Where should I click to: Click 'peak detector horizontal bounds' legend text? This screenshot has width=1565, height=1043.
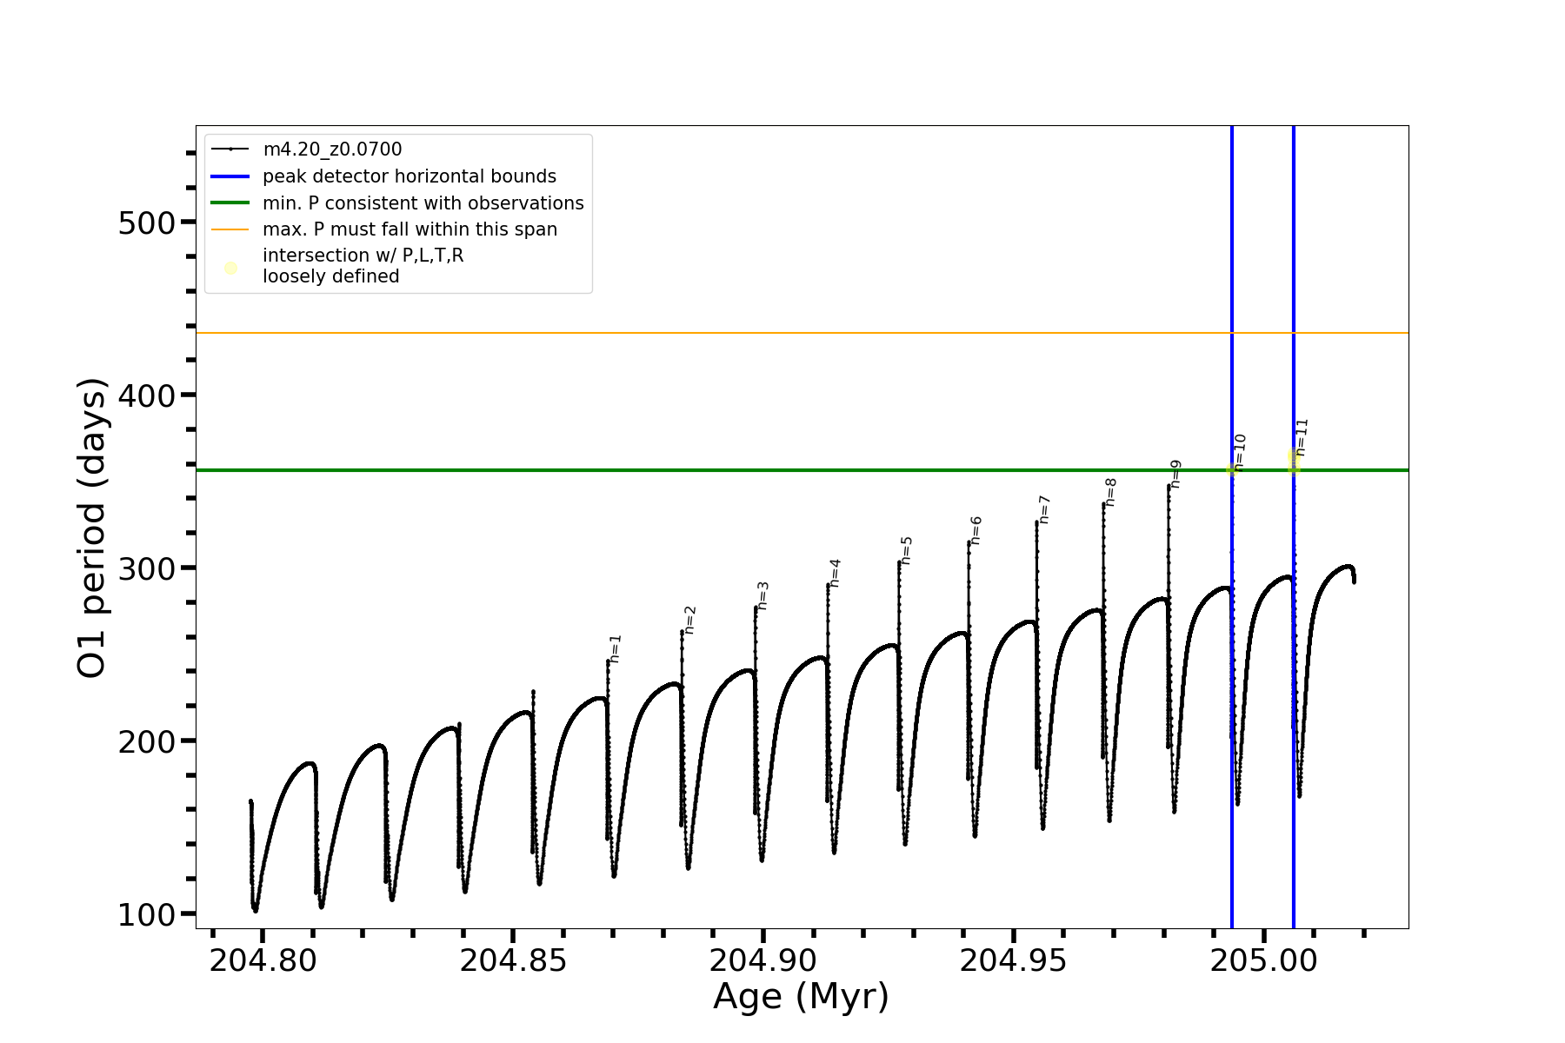[x=410, y=176]
